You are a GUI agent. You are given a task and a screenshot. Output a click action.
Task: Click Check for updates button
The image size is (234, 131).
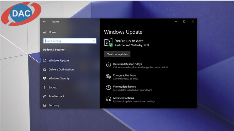point(117,54)
